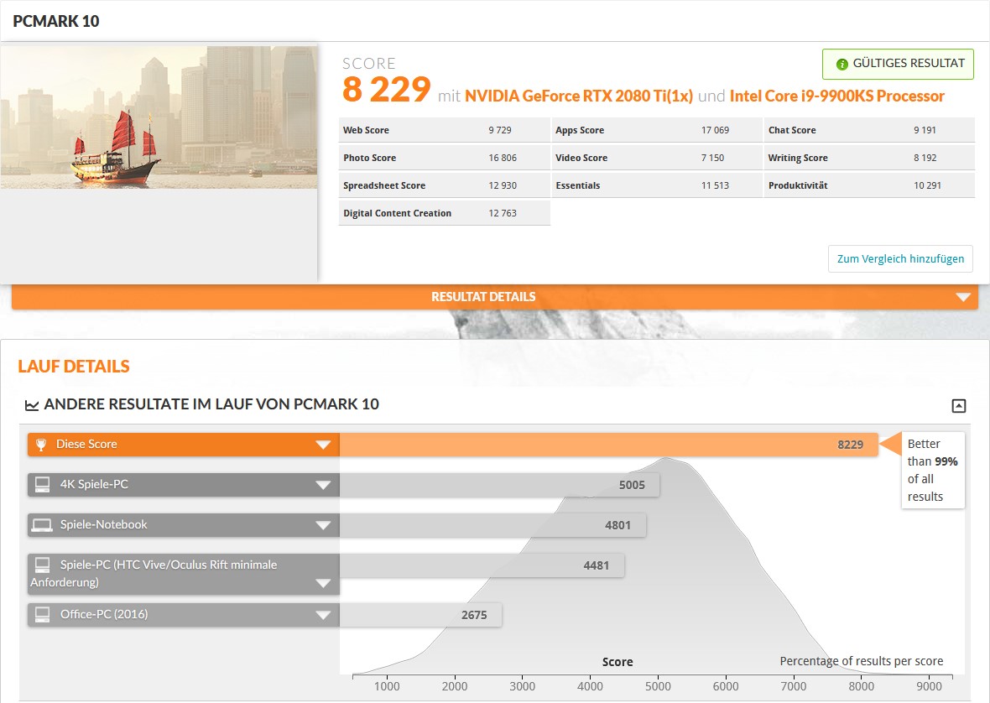Screen dimensions: 990x703
Task: Open the NVIDIA GeForce RTX 2080 Ti link
Action: coord(579,96)
